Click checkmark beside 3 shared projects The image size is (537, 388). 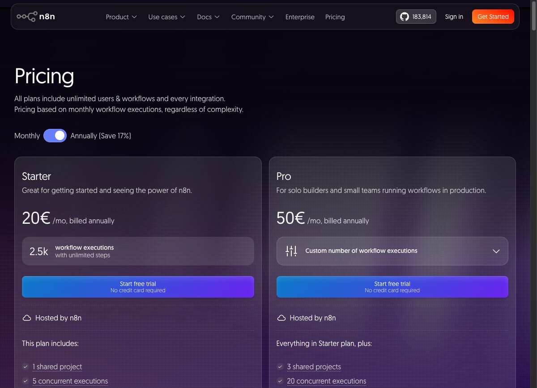click(280, 367)
